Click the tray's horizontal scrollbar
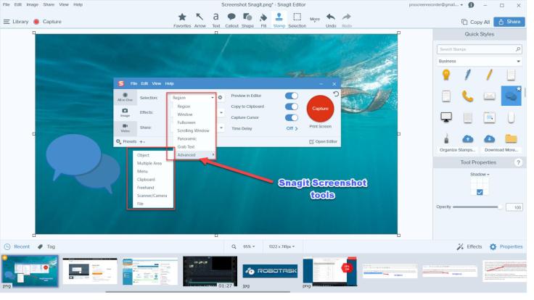 coord(198,292)
